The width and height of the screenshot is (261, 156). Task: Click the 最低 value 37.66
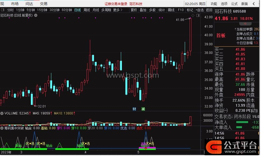[240, 84]
